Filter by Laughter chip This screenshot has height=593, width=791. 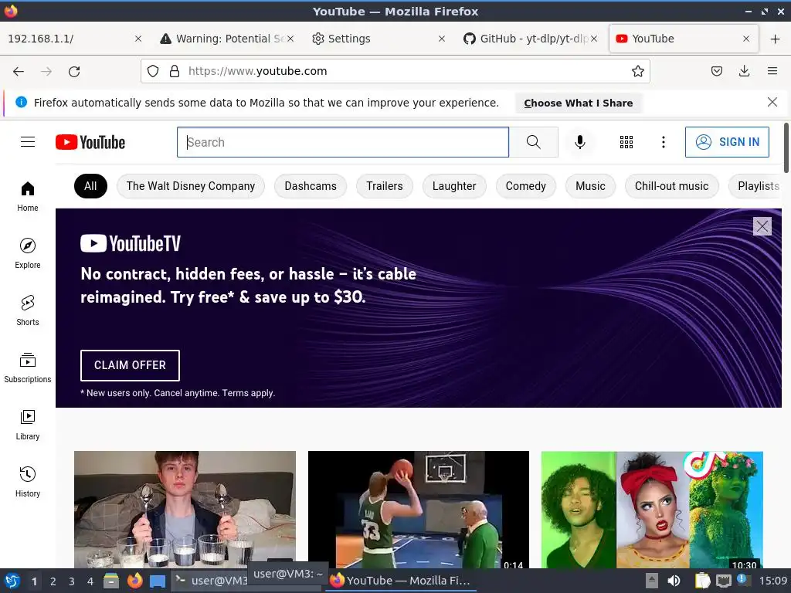point(454,186)
